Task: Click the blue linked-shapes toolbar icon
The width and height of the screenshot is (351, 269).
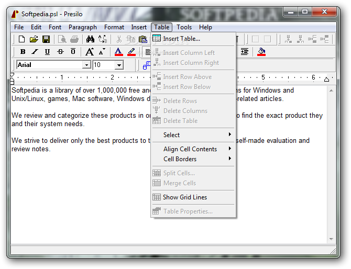Action: click(147, 65)
